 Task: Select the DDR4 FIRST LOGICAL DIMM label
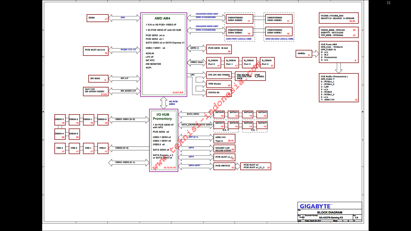239,39
